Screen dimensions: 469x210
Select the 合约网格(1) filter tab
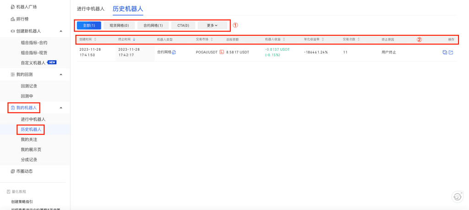153,26
